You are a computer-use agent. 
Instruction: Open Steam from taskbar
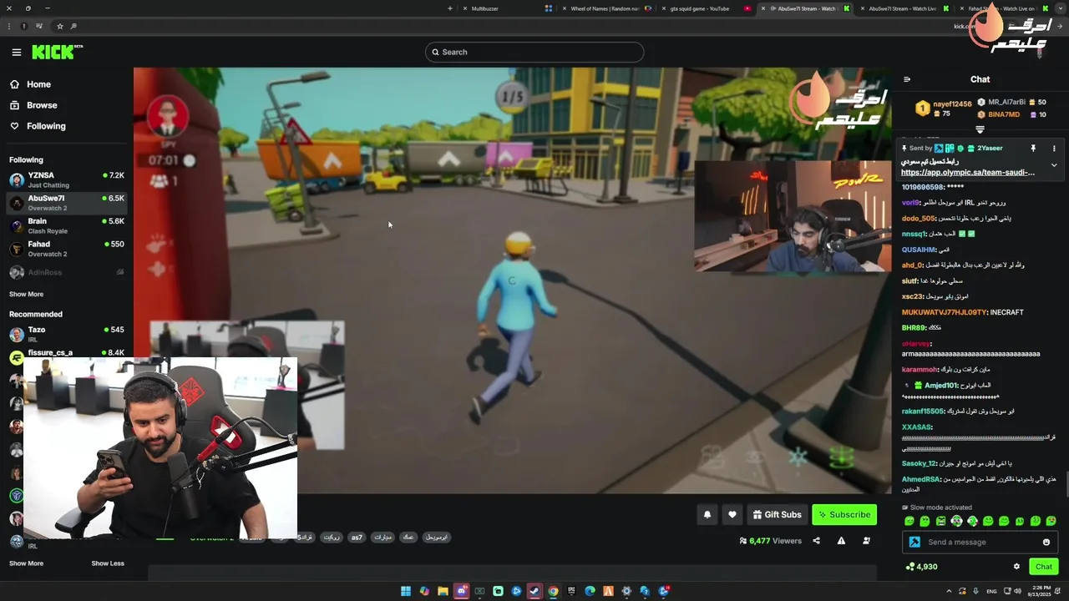[534, 591]
